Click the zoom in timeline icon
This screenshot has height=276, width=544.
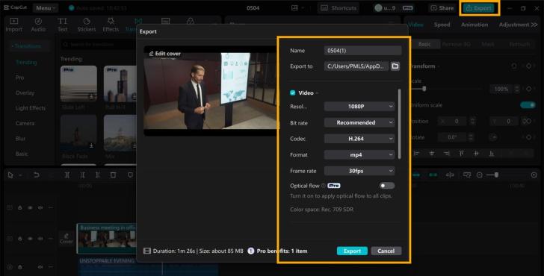(x=534, y=175)
